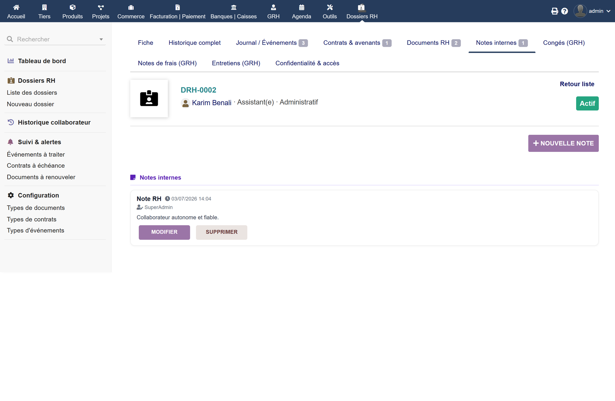Viewport: 615px width, 401px height.
Task: Click the Suivi & alertes bell icon
Action: (x=10, y=142)
